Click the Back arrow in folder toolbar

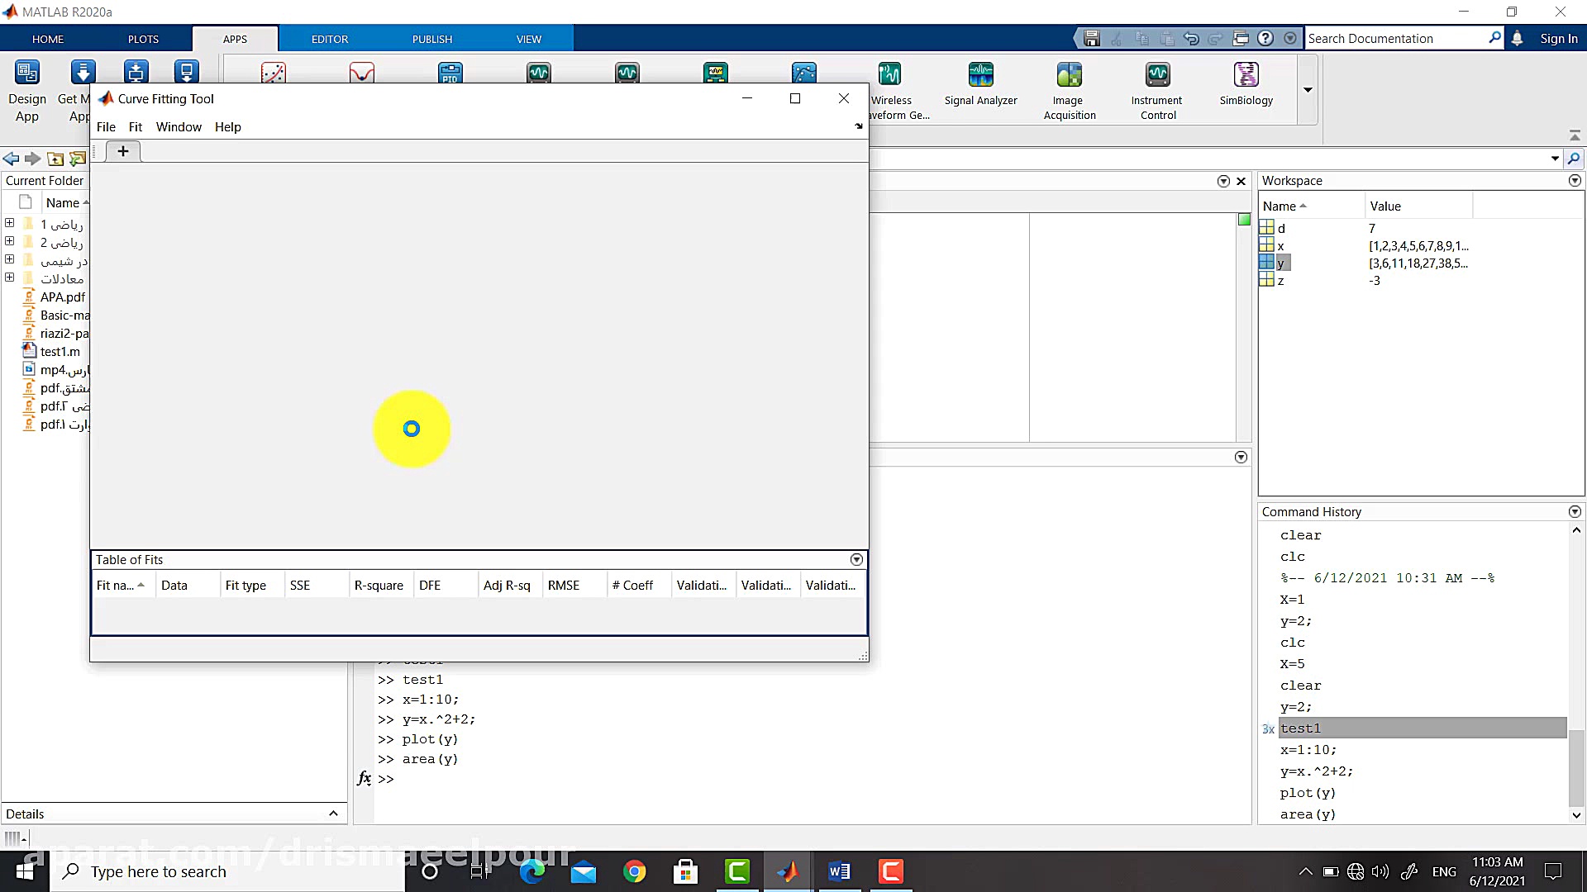[11, 159]
